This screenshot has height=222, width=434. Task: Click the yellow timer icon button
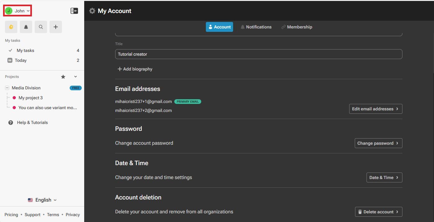[x=11, y=27]
